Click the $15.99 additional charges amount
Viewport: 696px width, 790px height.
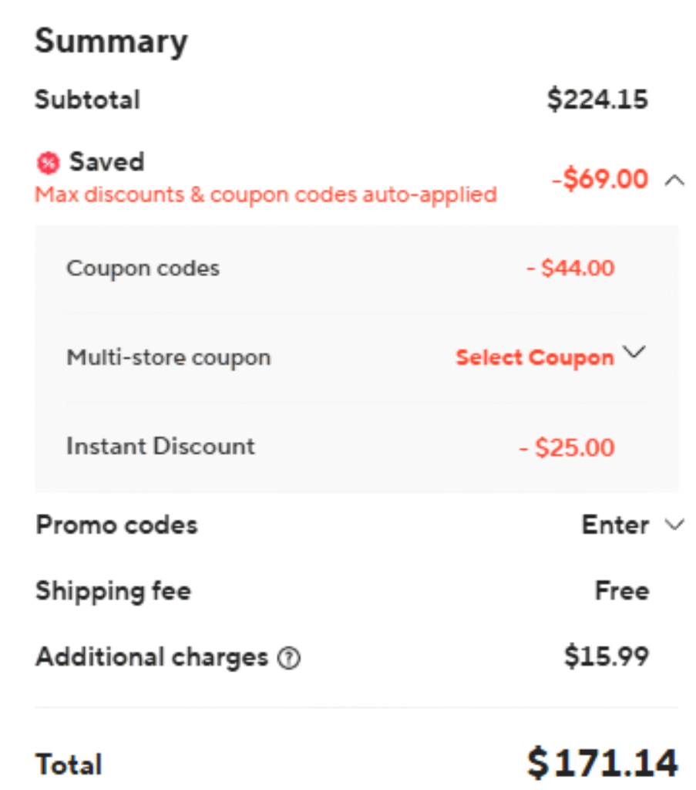pos(606,657)
